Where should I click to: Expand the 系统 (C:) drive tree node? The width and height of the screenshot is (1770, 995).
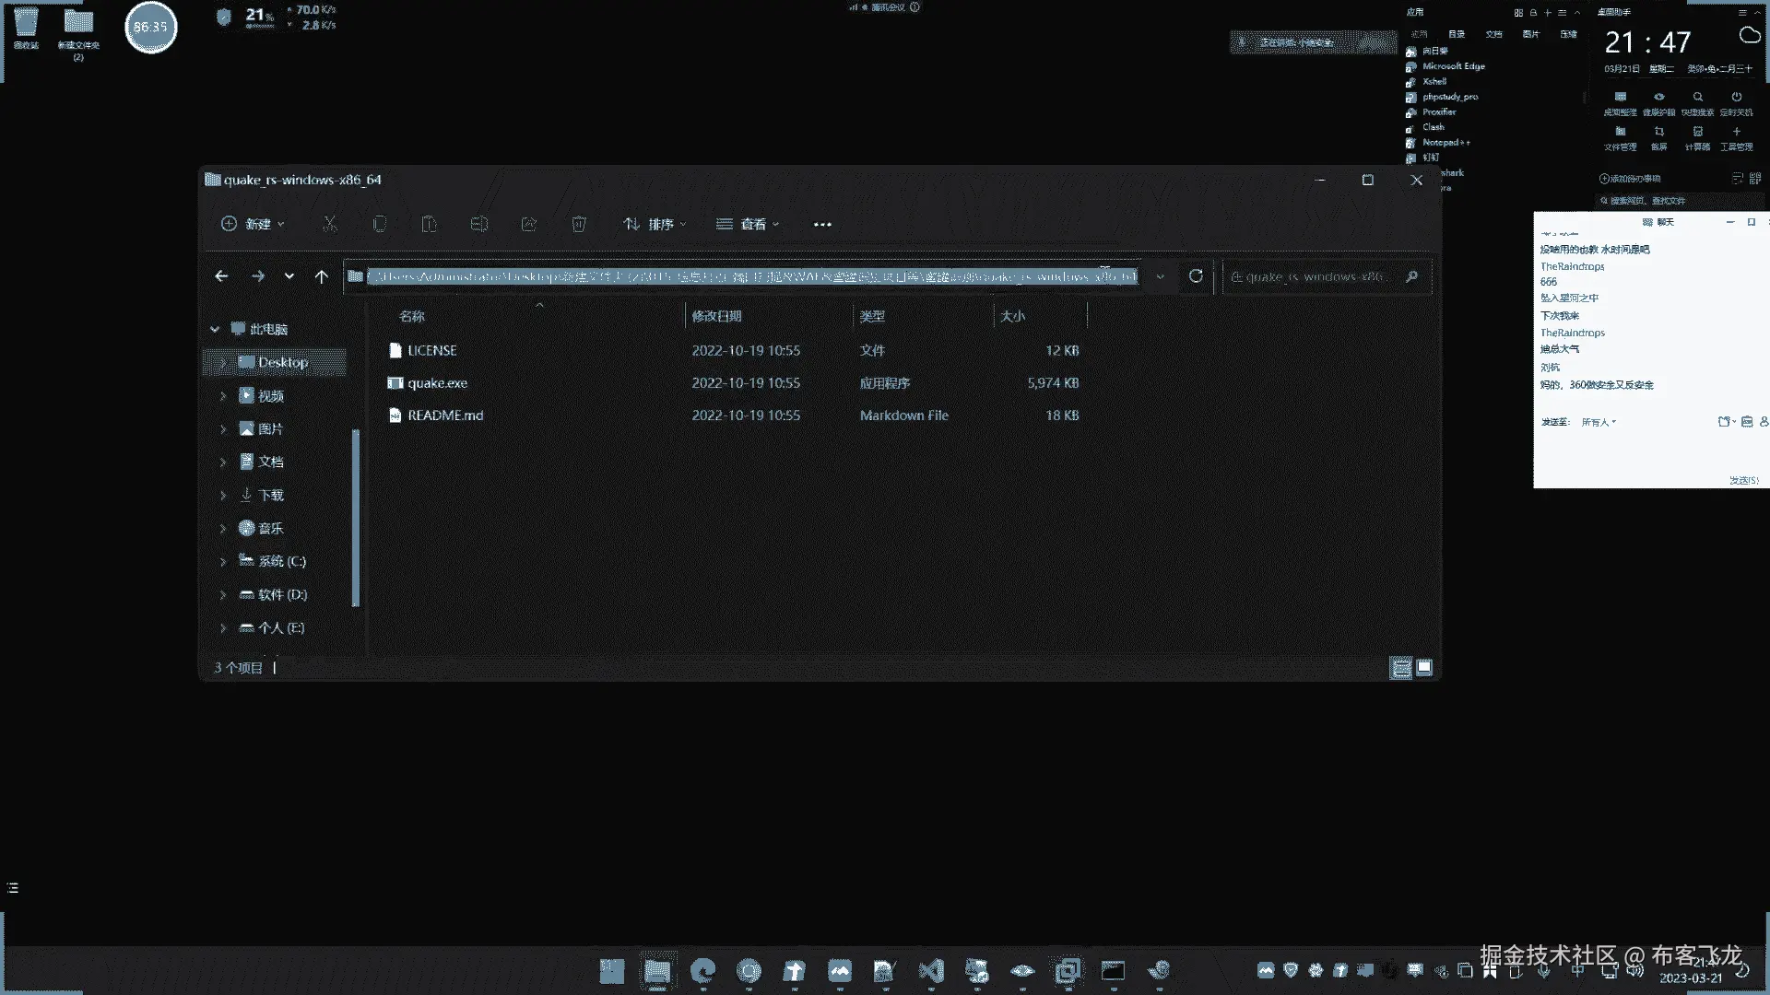(222, 561)
